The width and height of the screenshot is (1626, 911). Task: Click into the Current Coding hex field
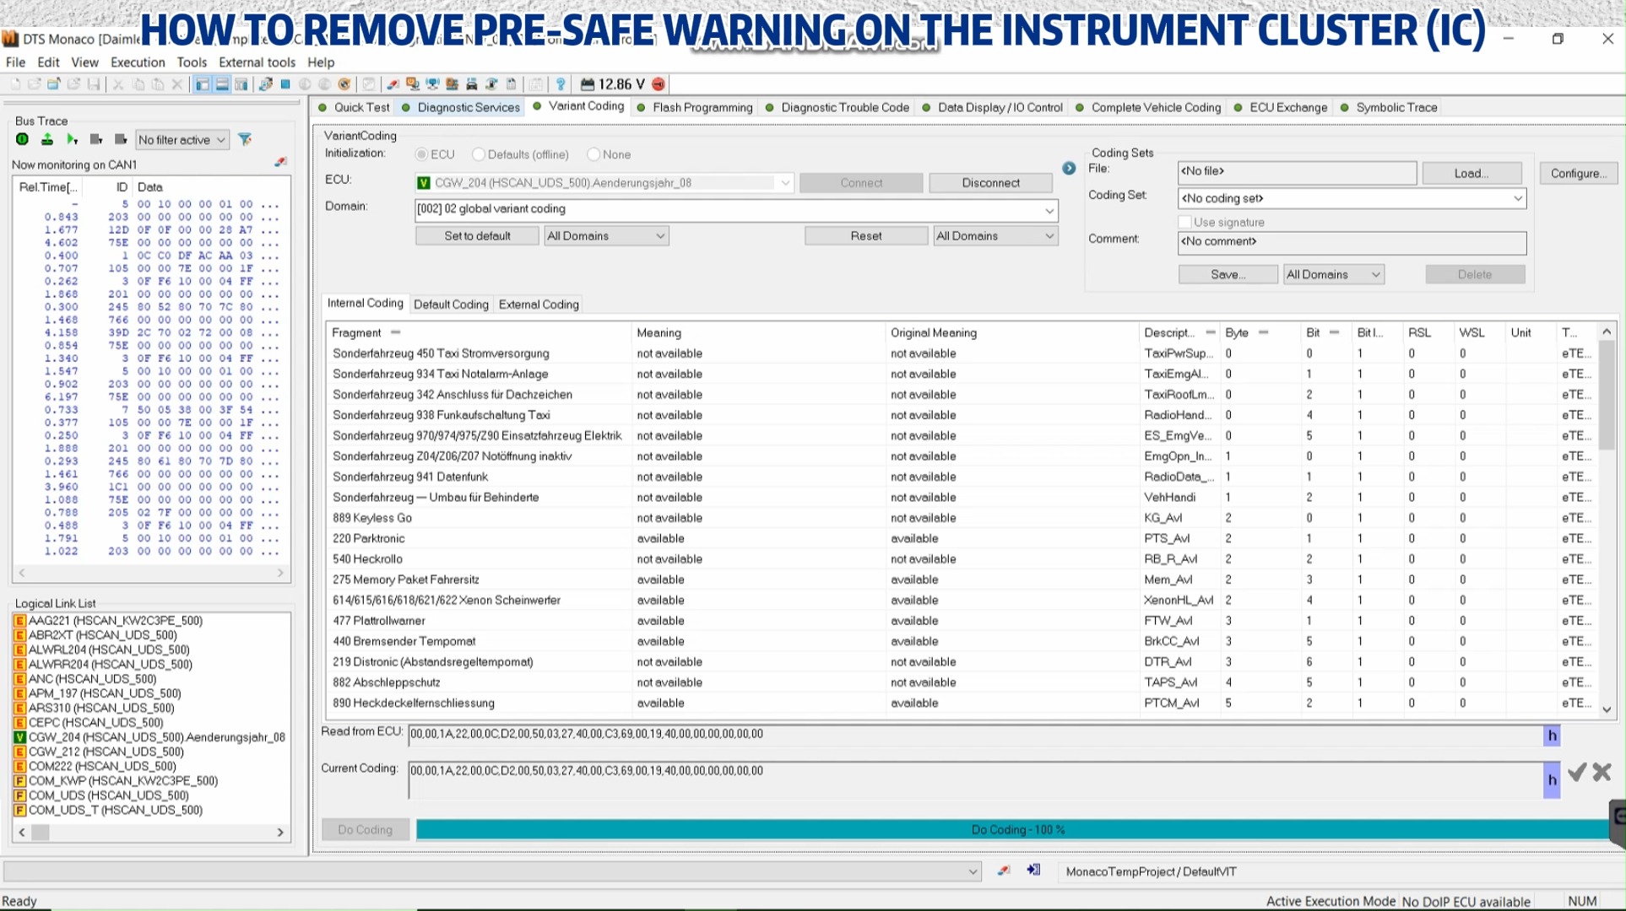[975, 780]
